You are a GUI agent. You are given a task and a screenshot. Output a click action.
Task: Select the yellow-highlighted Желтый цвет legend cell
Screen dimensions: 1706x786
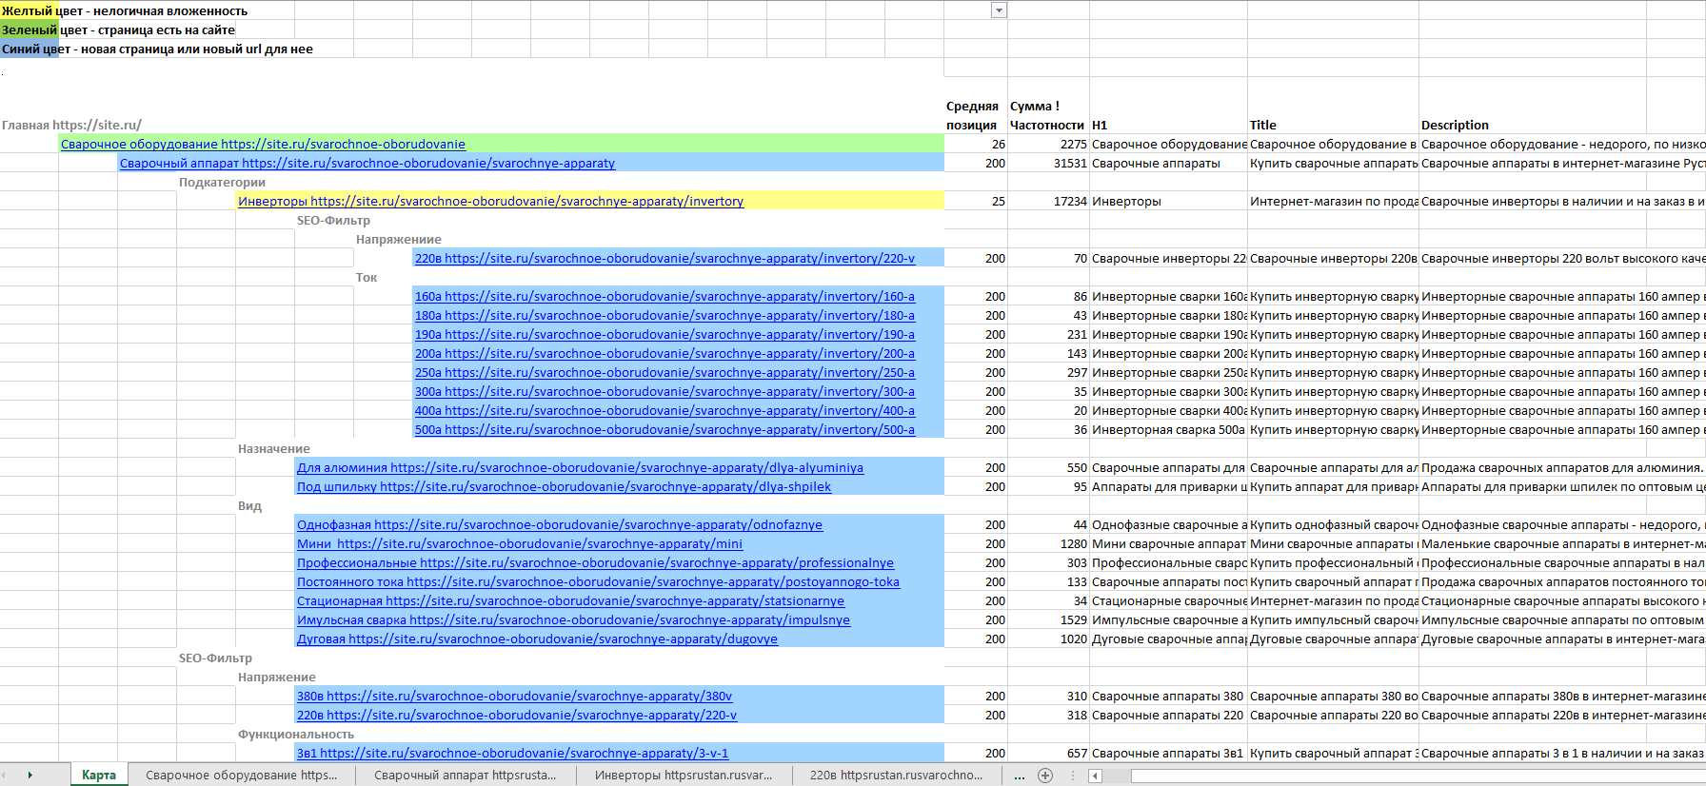(x=30, y=10)
